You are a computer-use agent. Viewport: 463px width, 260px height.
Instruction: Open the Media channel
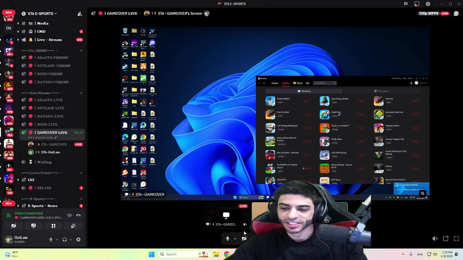52,23
